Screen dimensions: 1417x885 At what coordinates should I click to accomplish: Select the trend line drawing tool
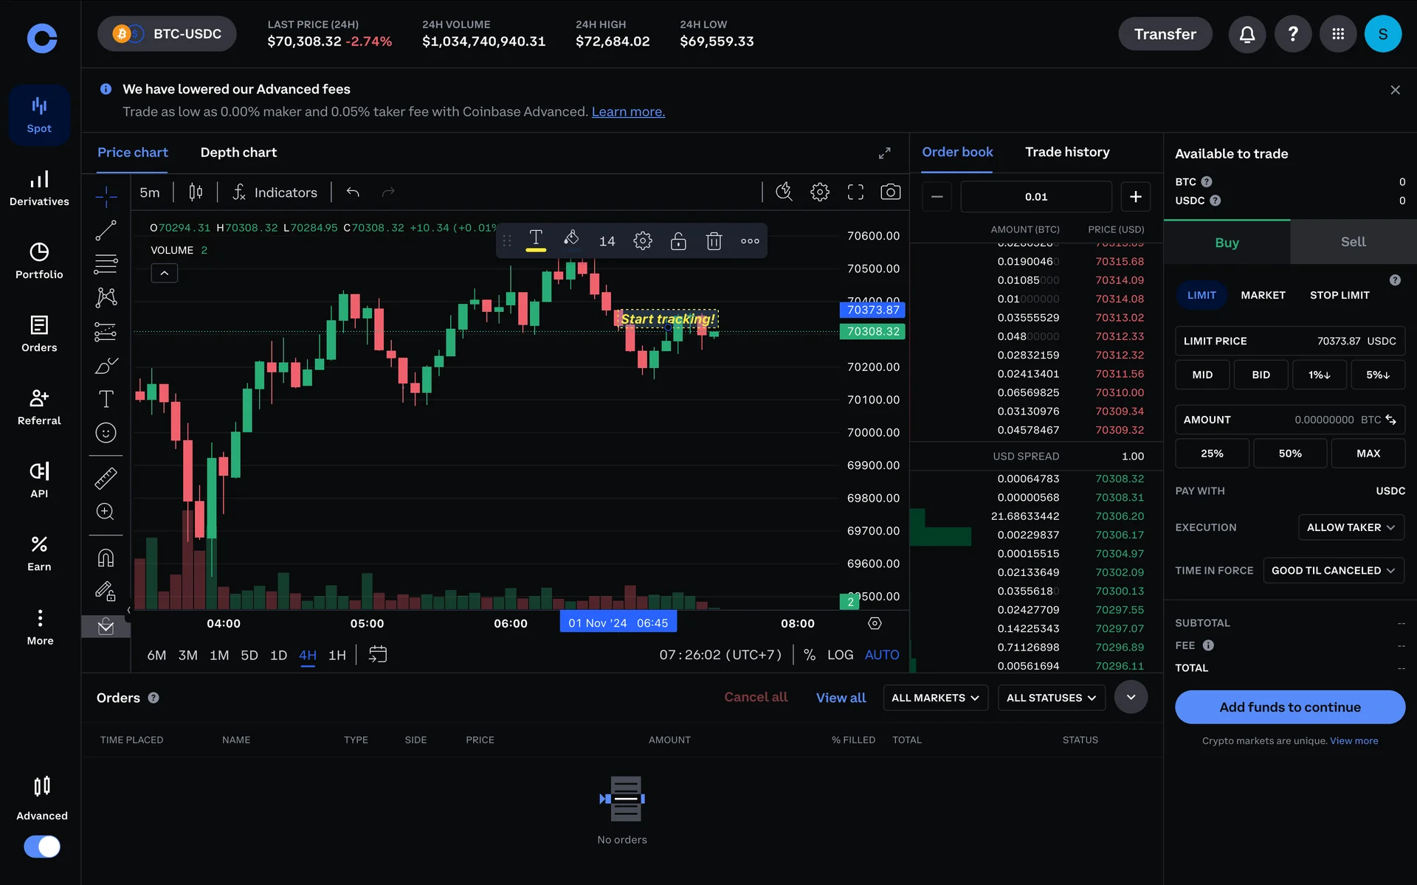(x=106, y=230)
